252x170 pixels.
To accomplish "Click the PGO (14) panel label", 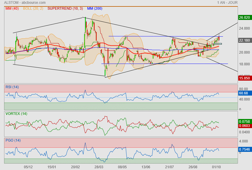I will click(x=13, y=140).
